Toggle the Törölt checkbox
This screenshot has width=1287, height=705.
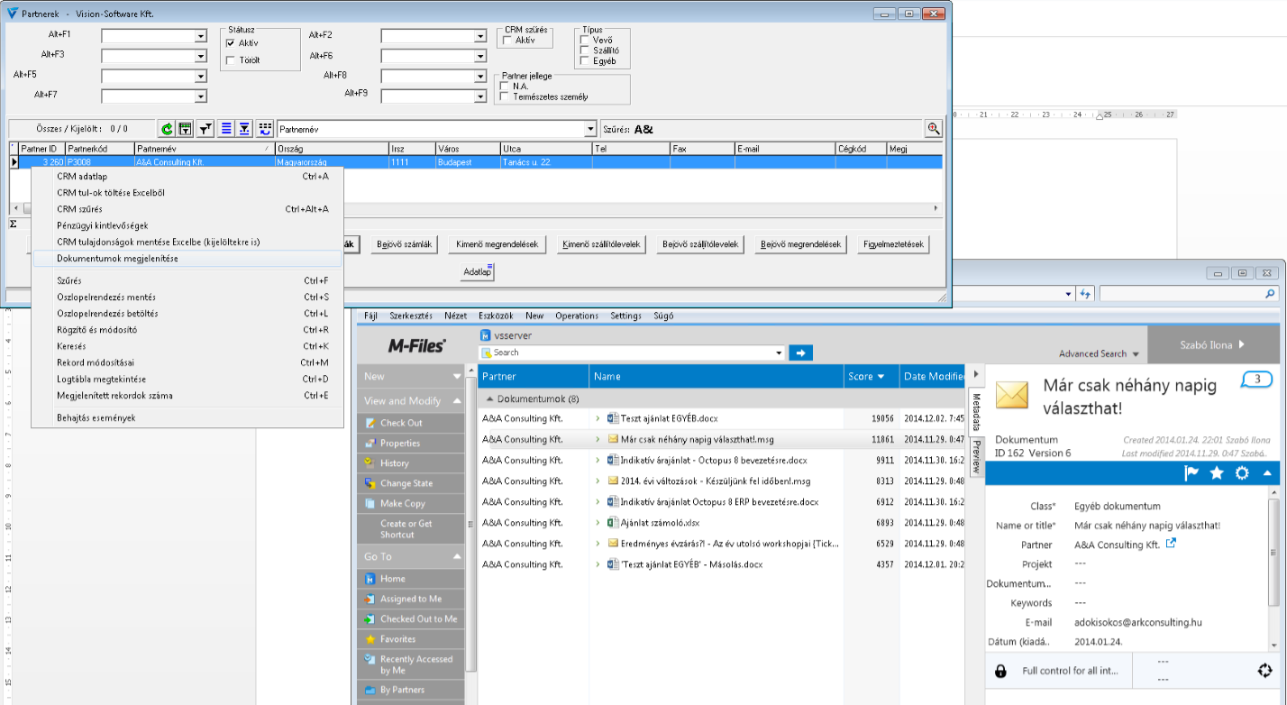coord(230,60)
